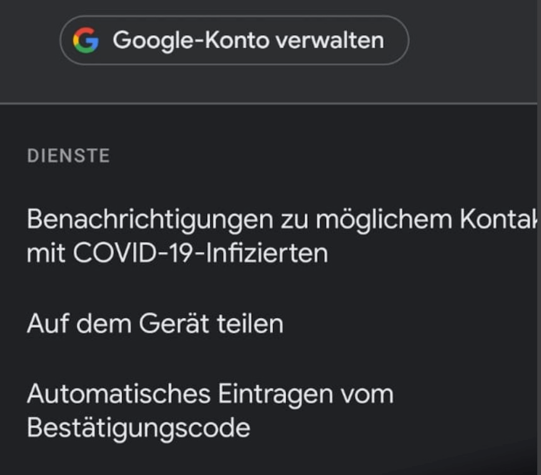541x475 pixels.
Task: Open Automatisches Eintragen vom Bestätigungscode
Action: pyautogui.click(x=210, y=411)
